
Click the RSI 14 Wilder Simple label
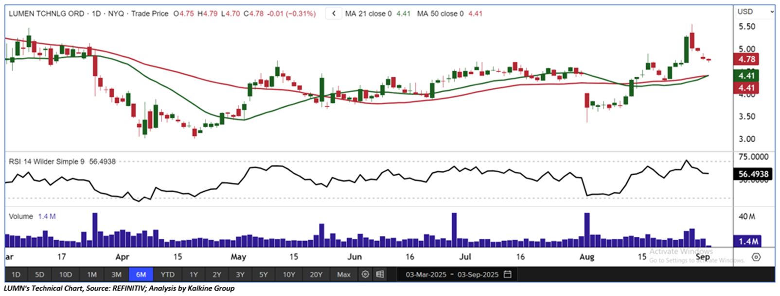(x=47, y=162)
